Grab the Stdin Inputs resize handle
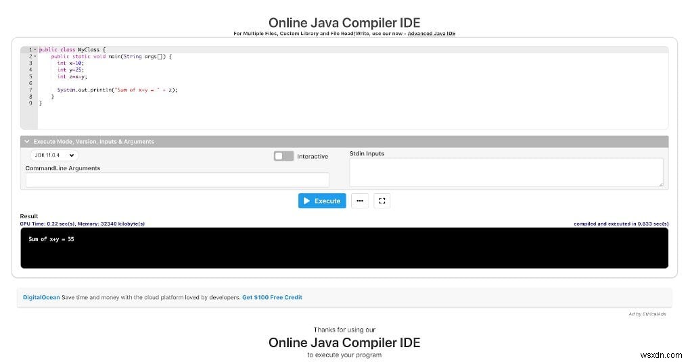Viewport: 690px width, 362px height. pos(660,184)
